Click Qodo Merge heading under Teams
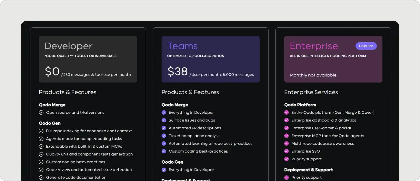420x181 pixels. pyautogui.click(x=175, y=105)
